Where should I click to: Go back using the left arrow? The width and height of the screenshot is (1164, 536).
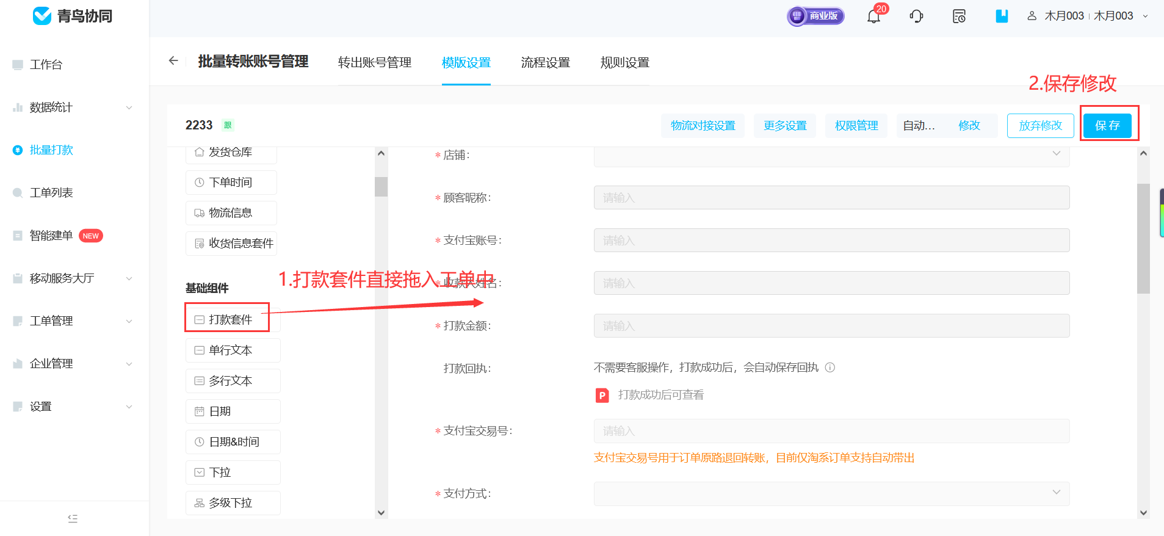[x=173, y=60]
